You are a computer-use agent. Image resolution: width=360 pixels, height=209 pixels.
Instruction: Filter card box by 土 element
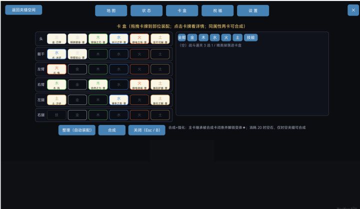click(x=237, y=37)
